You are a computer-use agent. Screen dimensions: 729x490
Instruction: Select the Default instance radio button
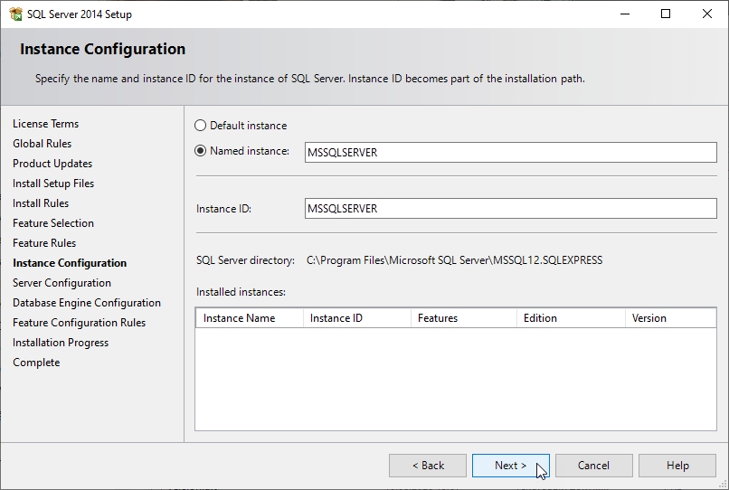[201, 126]
